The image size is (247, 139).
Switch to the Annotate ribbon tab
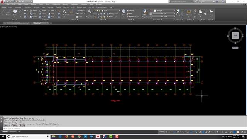18,7
